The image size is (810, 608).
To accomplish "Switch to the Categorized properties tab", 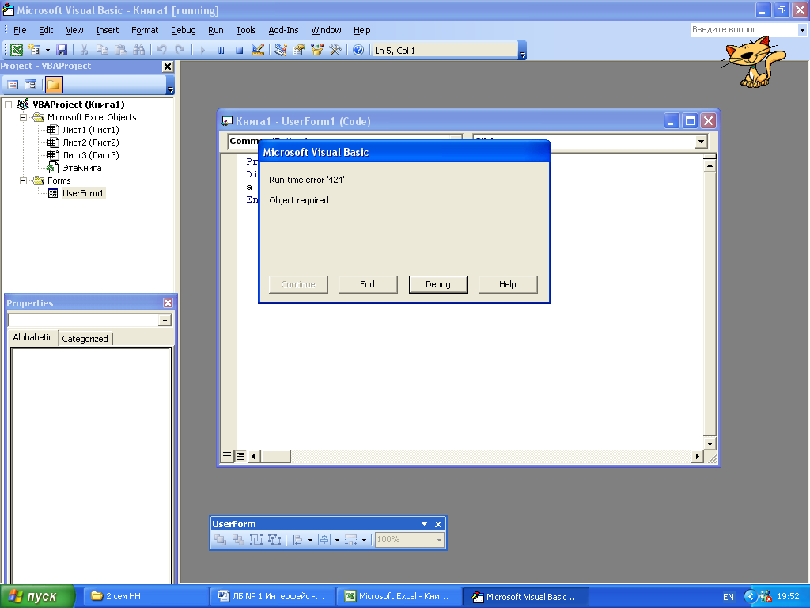I will pos(85,339).
